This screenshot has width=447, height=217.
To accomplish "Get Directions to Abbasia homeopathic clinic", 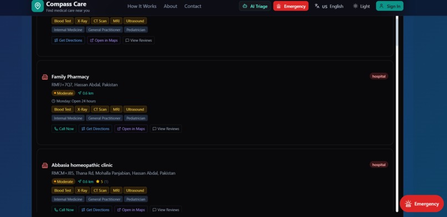I will tap(95, 210).
